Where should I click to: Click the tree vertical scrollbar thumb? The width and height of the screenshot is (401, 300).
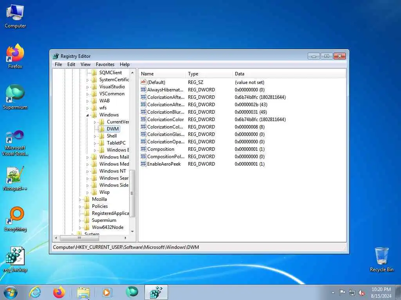[x=132, y=193]
